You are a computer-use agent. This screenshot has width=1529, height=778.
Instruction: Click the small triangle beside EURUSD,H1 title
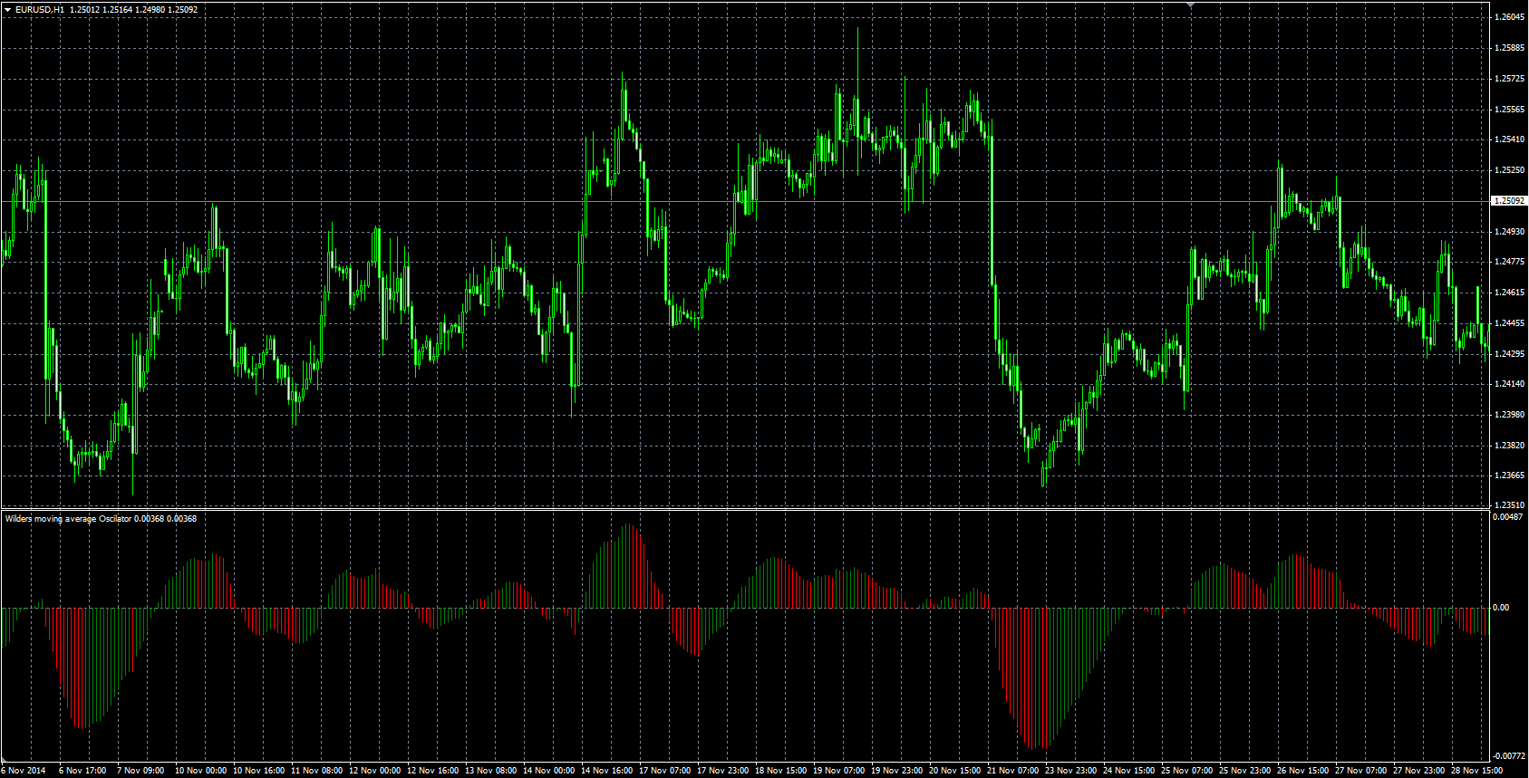[7, 9]
